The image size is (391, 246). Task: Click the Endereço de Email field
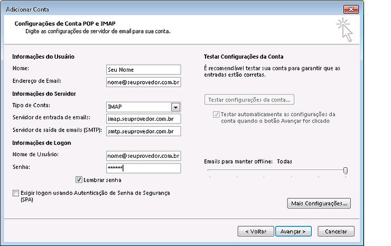(x=143, y=82)
